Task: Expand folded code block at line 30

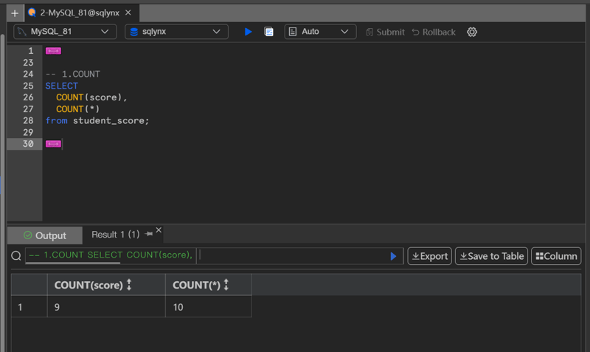Action: point(53,144)
